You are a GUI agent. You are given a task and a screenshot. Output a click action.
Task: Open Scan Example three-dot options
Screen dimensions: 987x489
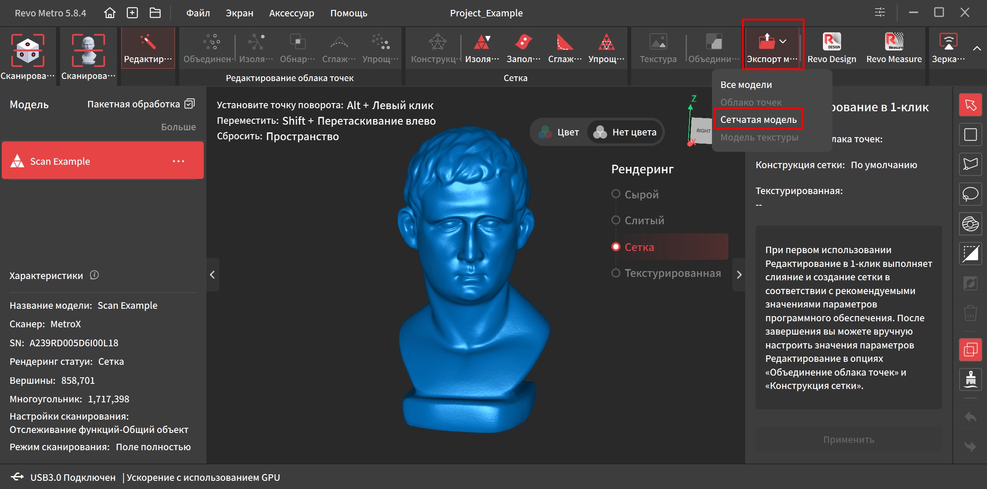[178, 161]
